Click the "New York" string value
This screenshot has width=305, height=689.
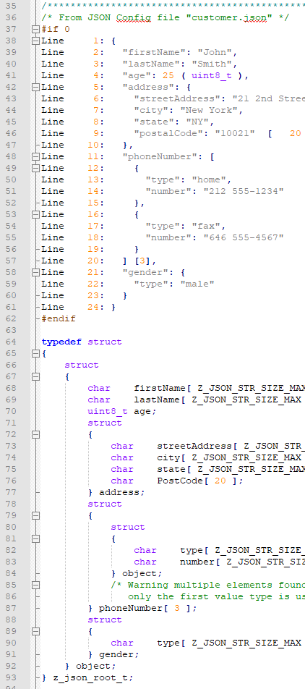pos(211,110)
